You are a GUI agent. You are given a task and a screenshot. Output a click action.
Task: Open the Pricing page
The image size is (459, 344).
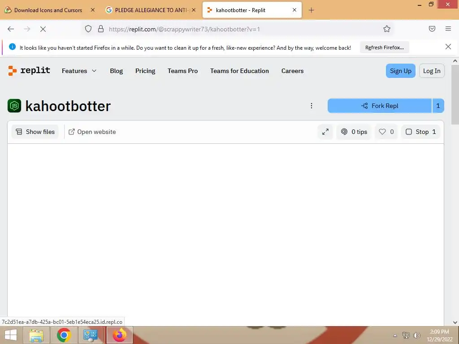coord(145,71)
